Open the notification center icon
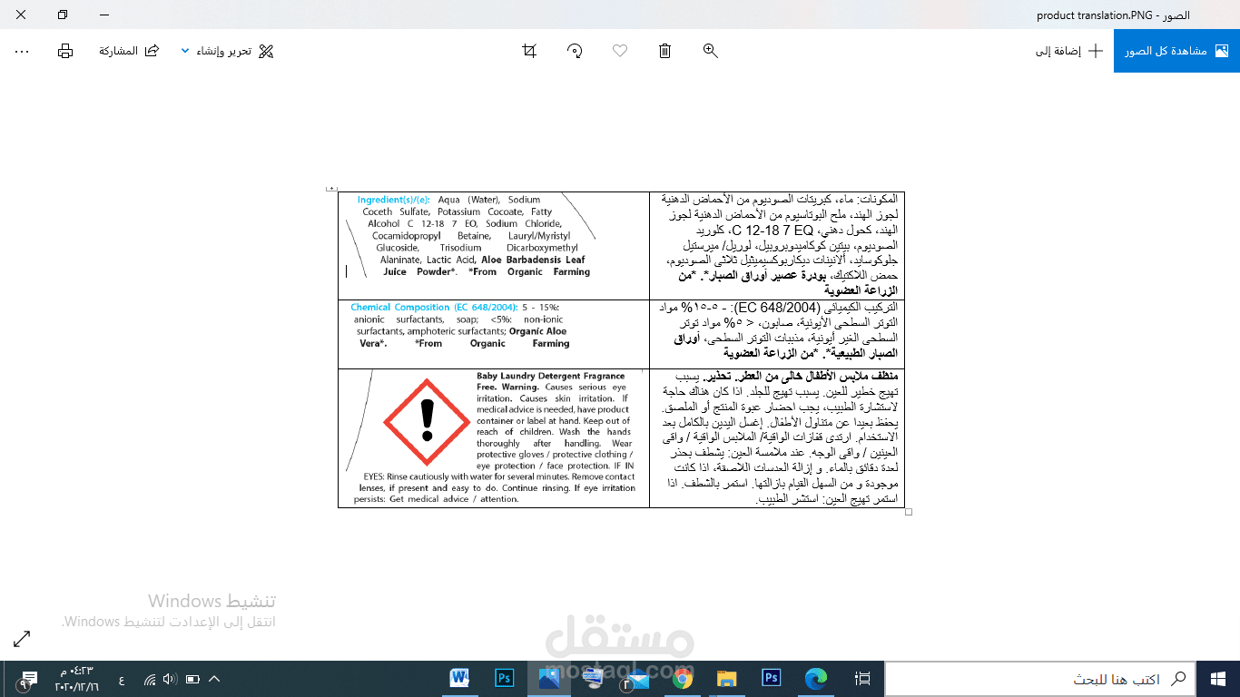 pos(27,679)
